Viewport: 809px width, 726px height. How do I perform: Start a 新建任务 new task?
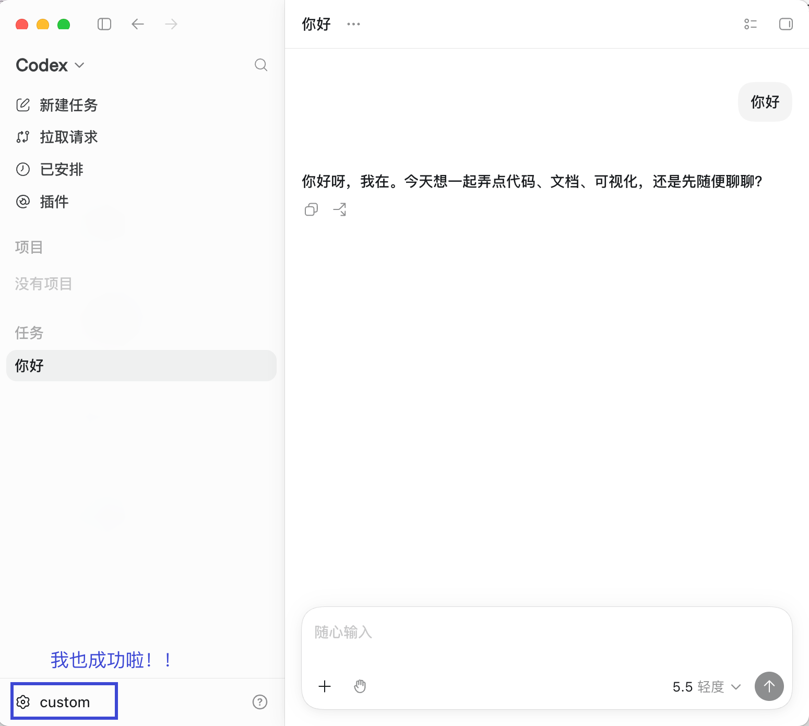(x=57, y=105)
